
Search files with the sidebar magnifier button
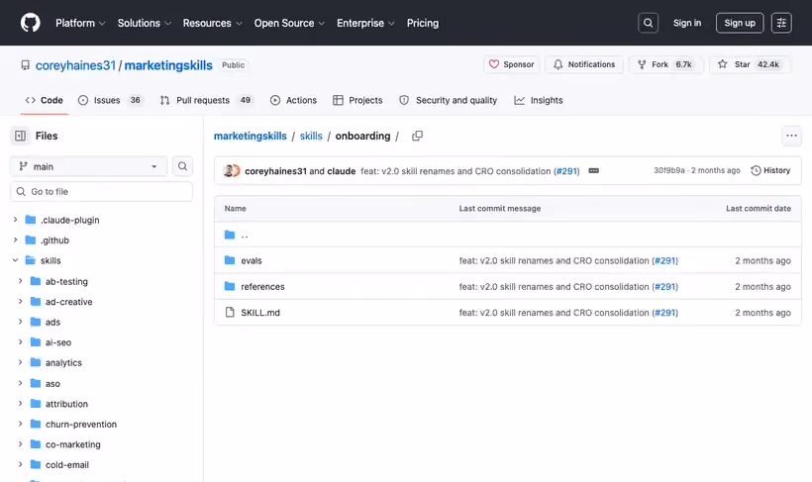point(182,166)
